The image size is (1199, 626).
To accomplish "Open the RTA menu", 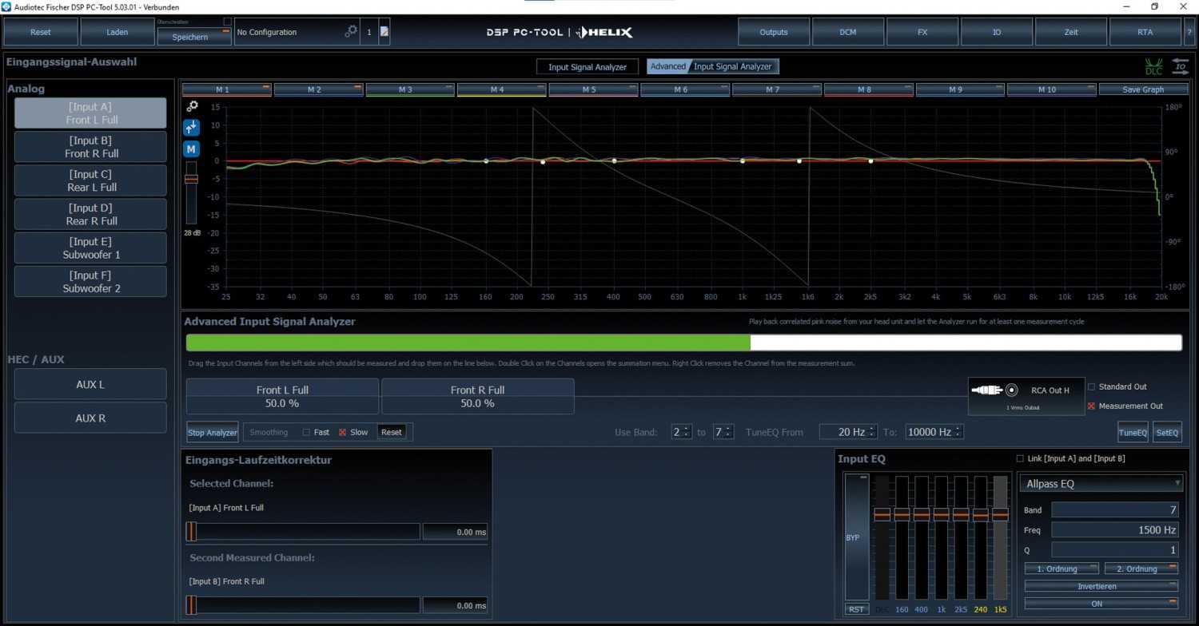I will pyautogui.click(x=1145, y=32).
